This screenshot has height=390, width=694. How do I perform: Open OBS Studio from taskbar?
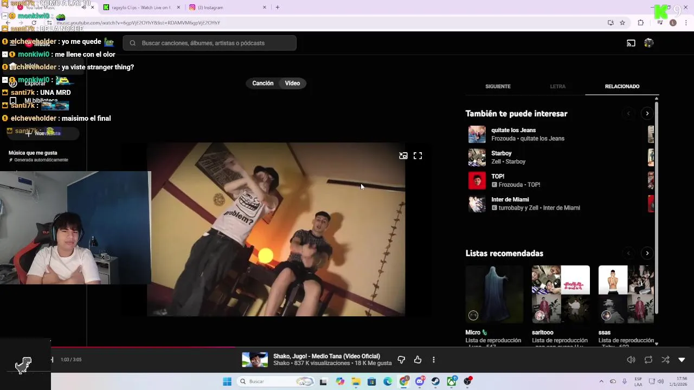click(x=467, y=381)
